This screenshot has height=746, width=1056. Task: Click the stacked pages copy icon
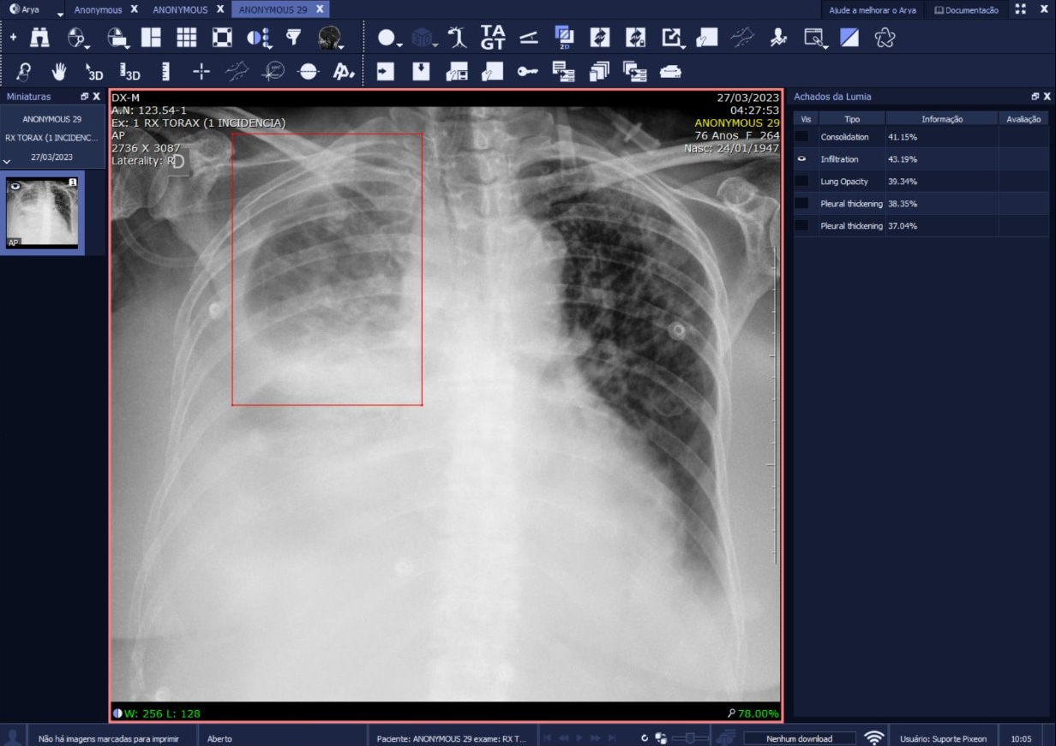(598, 71)
